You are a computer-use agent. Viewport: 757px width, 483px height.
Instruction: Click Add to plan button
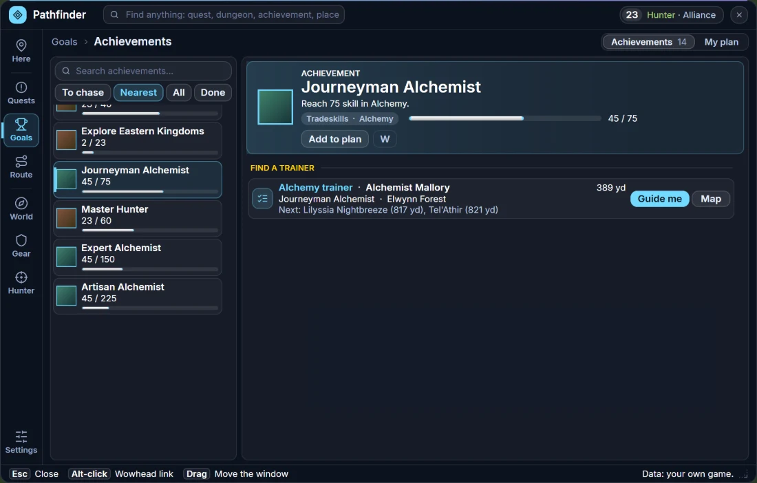[335, 139]
